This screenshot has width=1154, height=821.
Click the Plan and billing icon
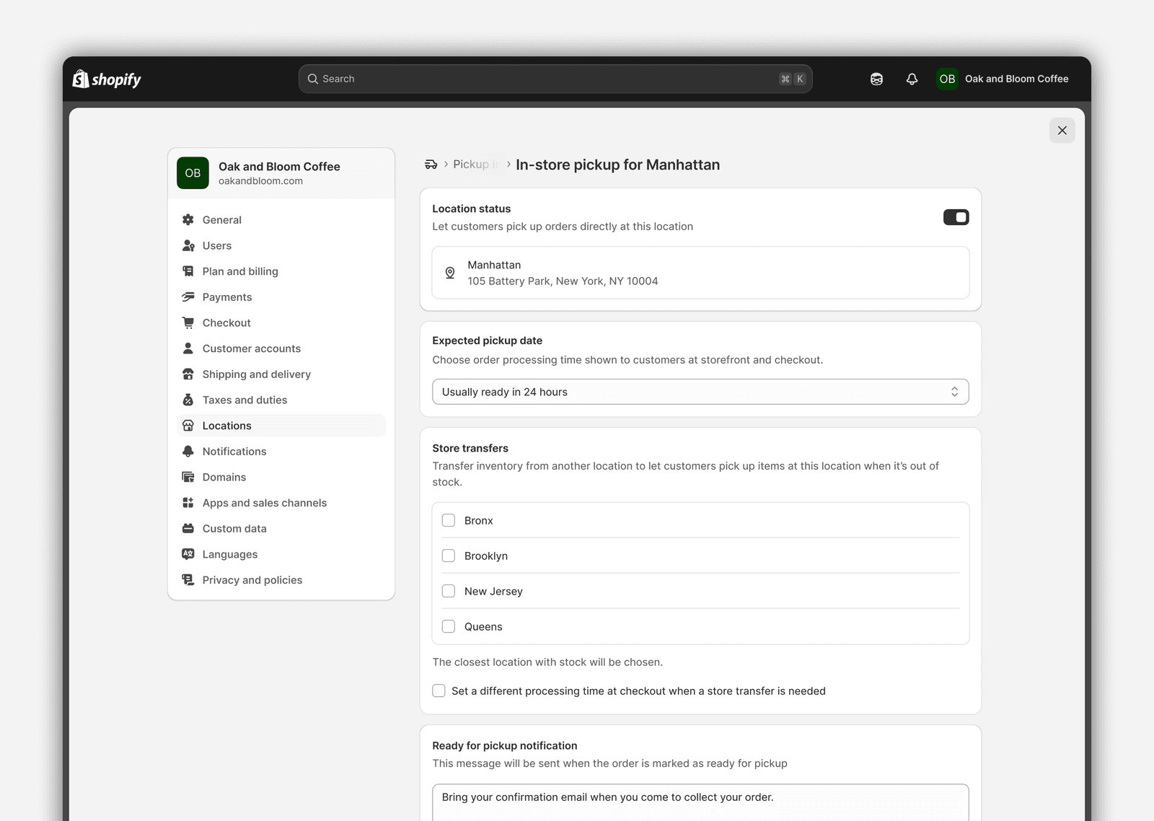coord(188,271)
